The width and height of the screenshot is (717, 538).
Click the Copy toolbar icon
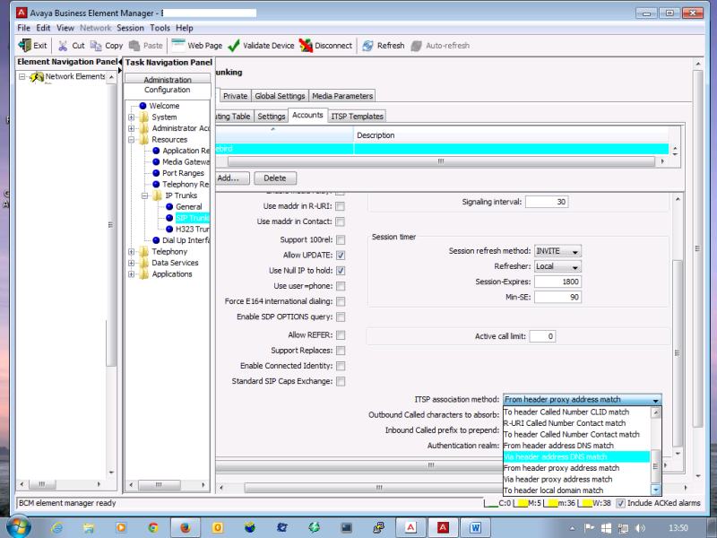point(96,46)
